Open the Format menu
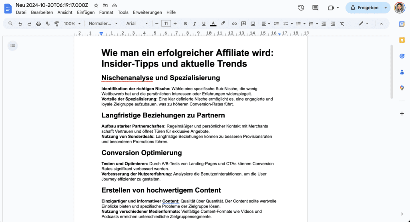The height and width of the screenshot is (222, 410). click(106, 12)
